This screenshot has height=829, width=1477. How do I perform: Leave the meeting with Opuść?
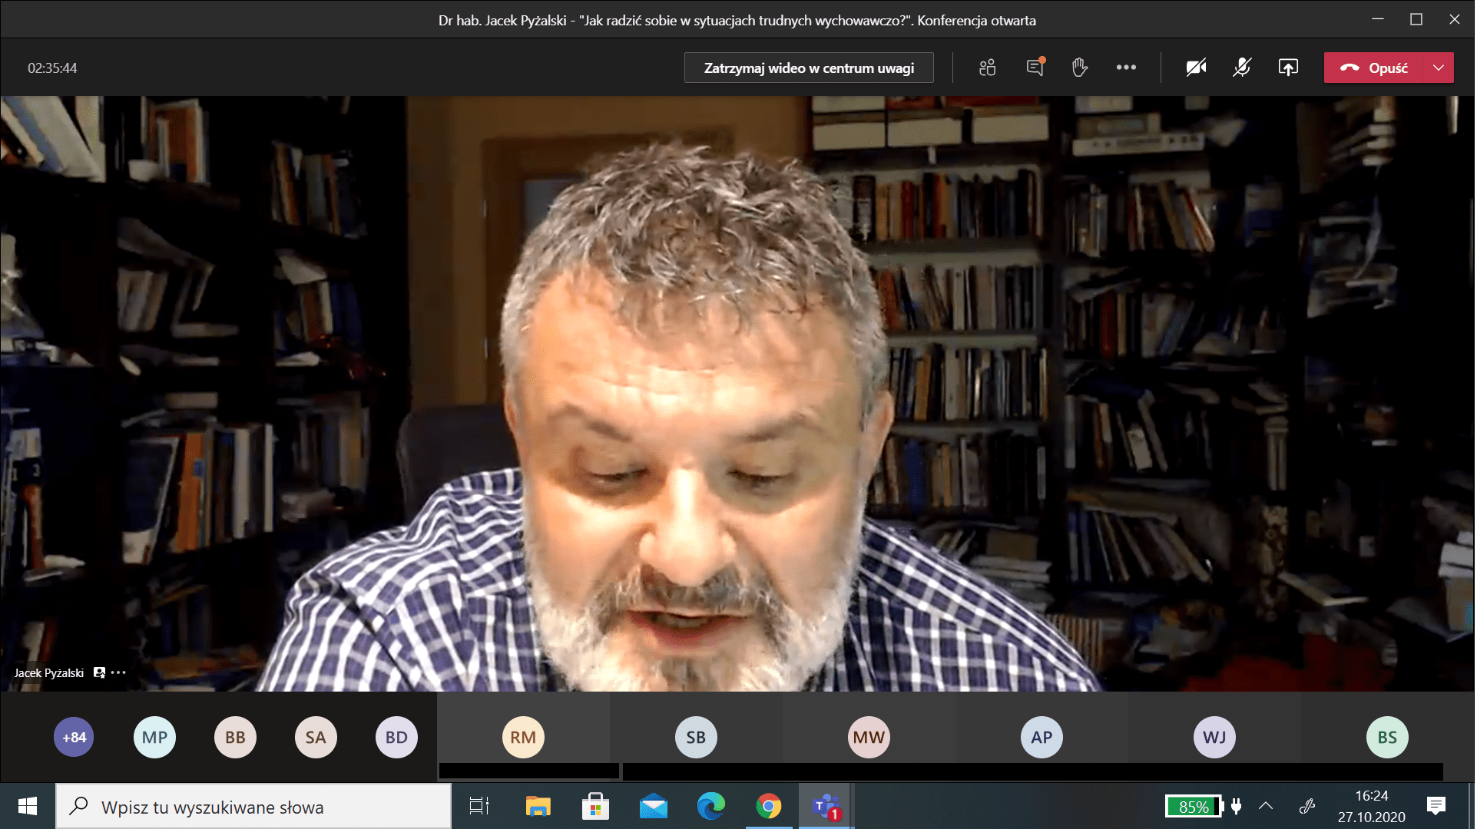1374,68
